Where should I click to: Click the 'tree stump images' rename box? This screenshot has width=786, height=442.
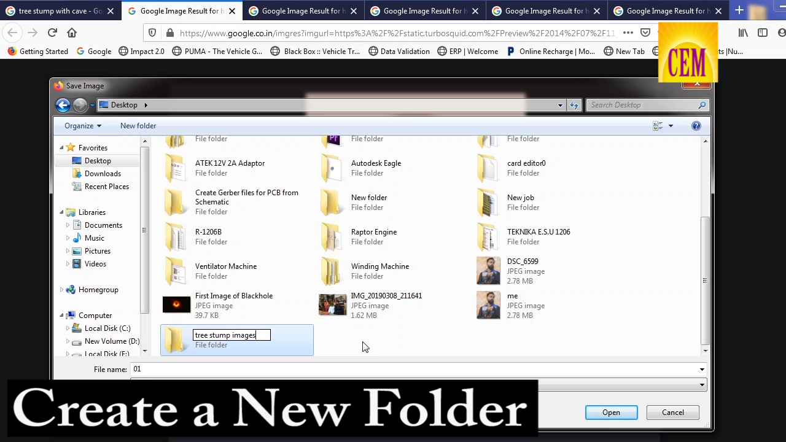[232, 335]
